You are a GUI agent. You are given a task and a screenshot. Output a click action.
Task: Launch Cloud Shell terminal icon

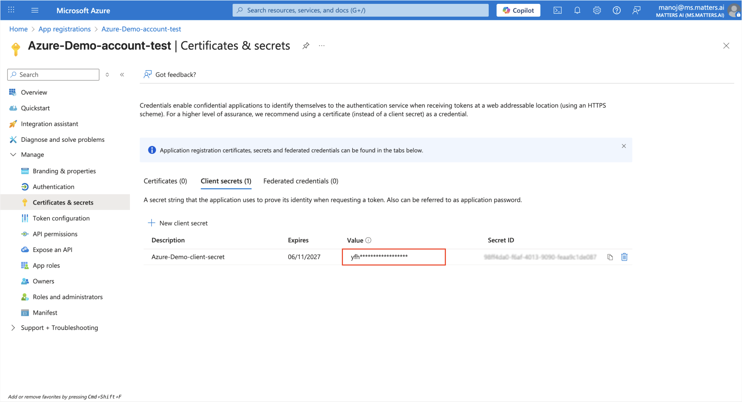pos(557,10)
